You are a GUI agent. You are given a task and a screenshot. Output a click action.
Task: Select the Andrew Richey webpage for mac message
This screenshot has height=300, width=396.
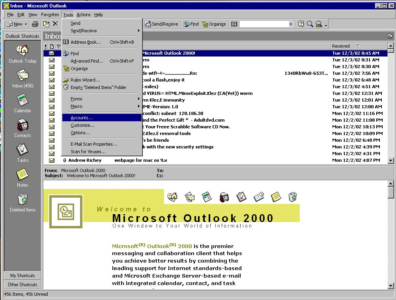click(215, 160)
